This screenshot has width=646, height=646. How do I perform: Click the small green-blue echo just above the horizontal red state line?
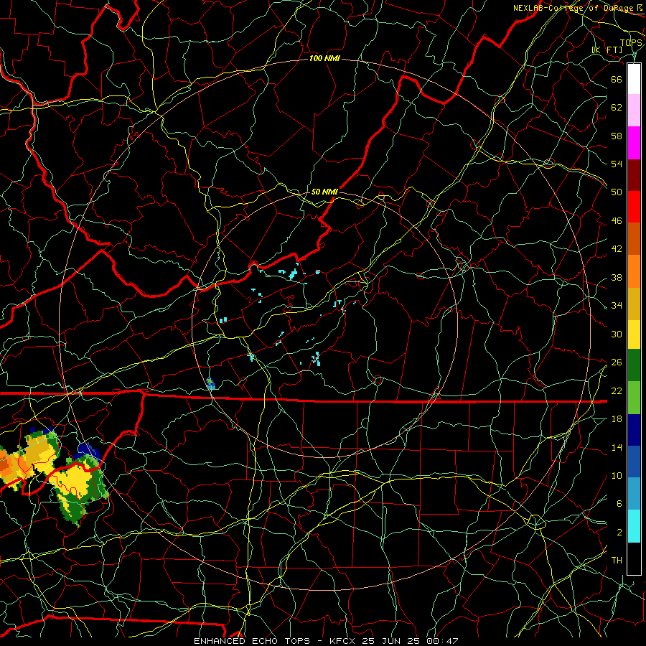[x=210, y=383]
